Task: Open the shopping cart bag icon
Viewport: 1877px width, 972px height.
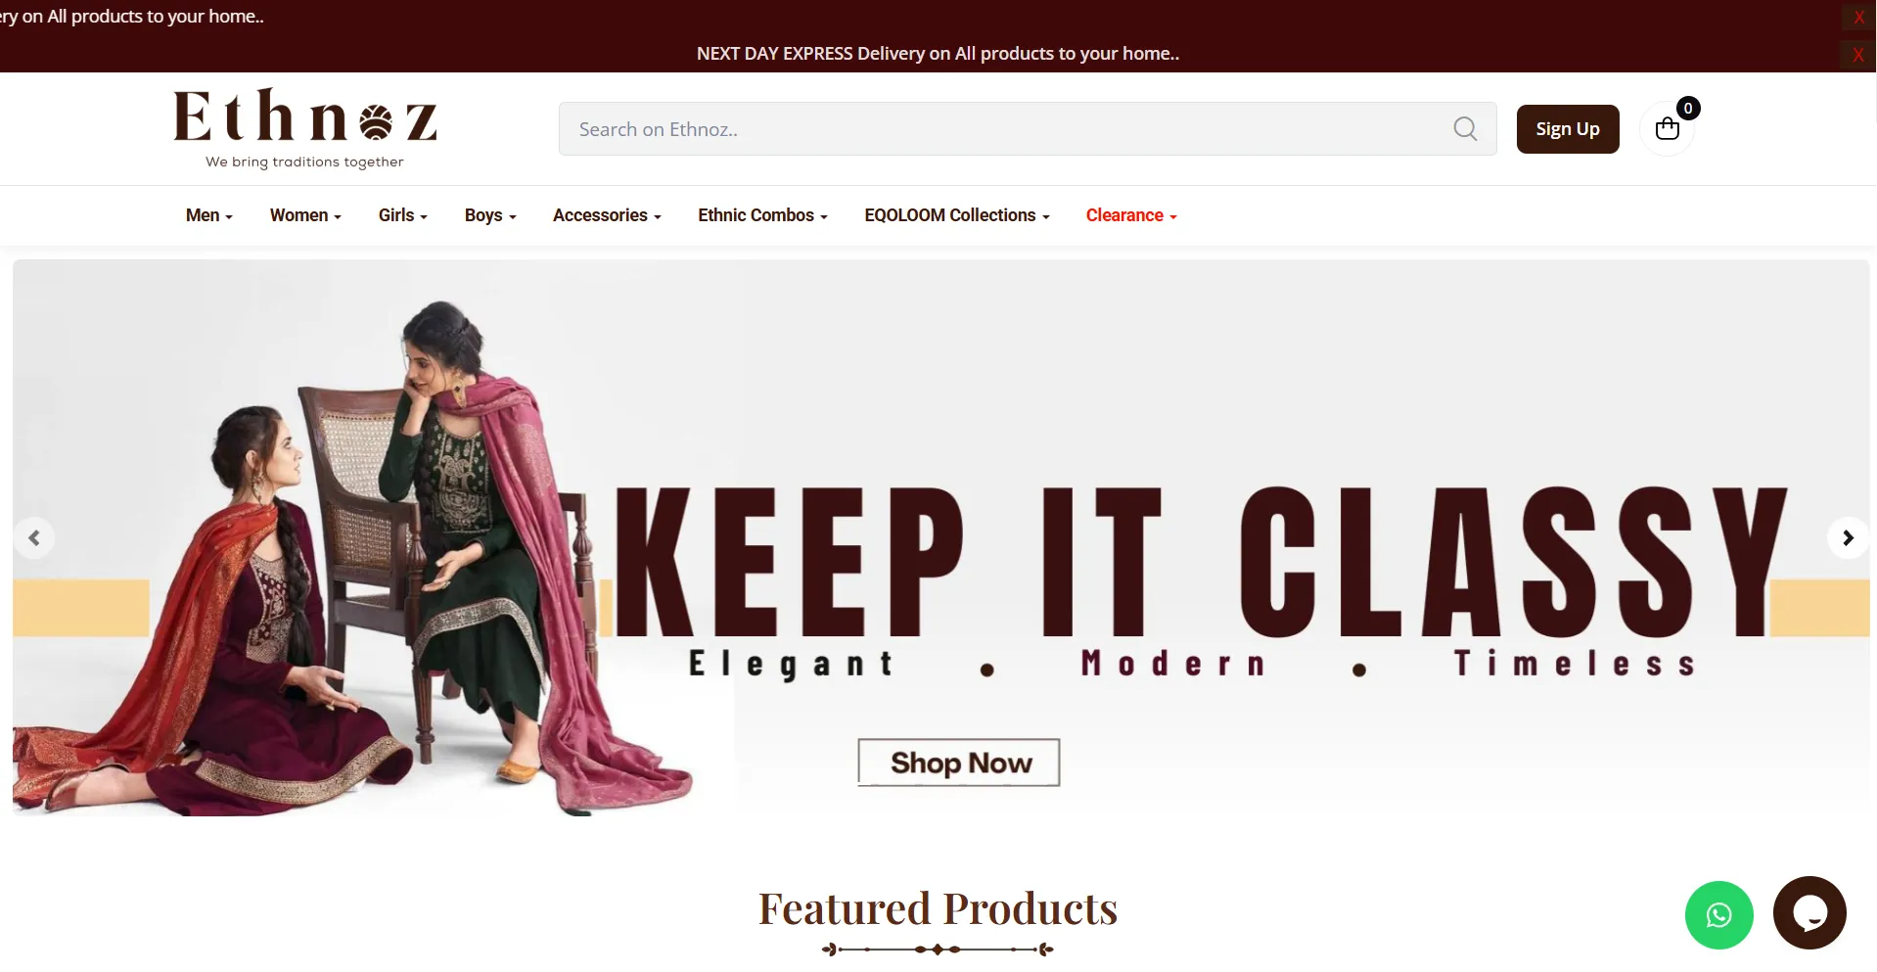Action: [1668, 128]
